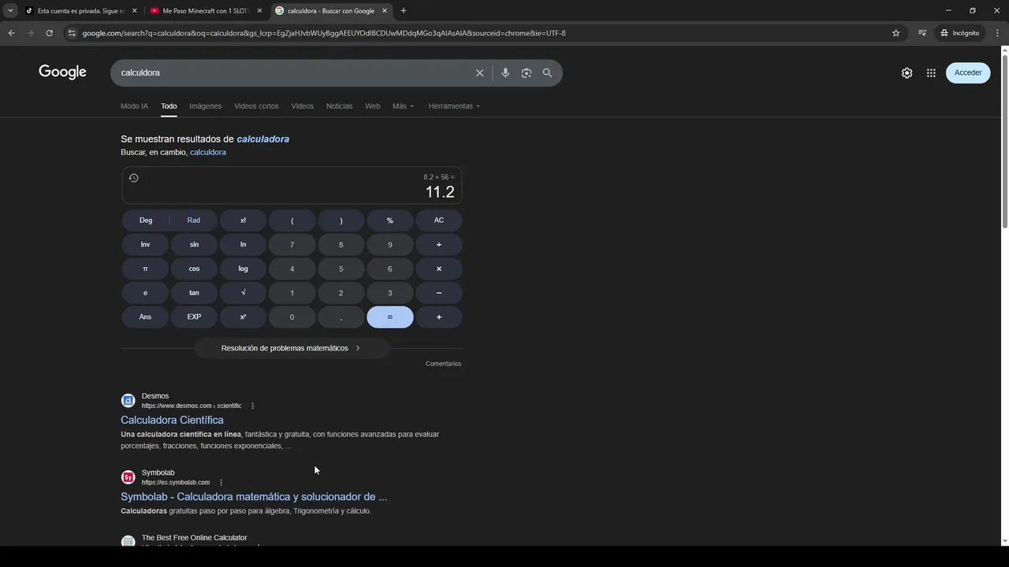Click the Desmos favicon

pyautogui.click(x=128, y=400)
